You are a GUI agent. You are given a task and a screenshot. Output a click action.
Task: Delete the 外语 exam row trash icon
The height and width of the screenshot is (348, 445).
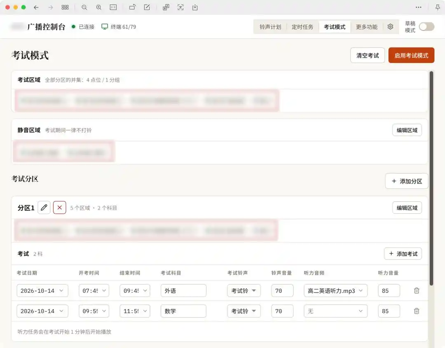click(416, 290)
